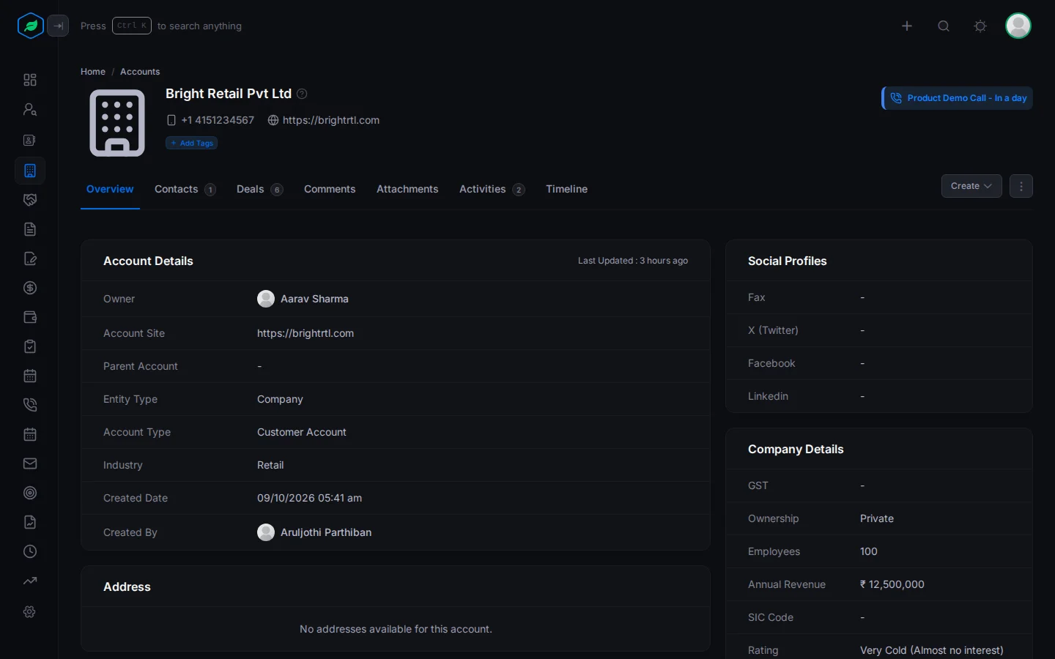This screenshot has height=659, width=1055.
Task: Click the search anything field
Action: 161,26
